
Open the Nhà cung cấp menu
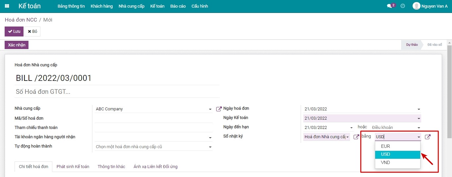tap(131, 6)
